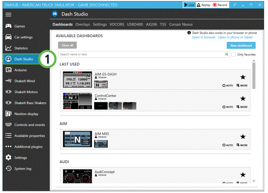This screenshot has width=268, height=193.
Task: Select ControlCenter track map screen preview
Action: [x=115, y=106]
